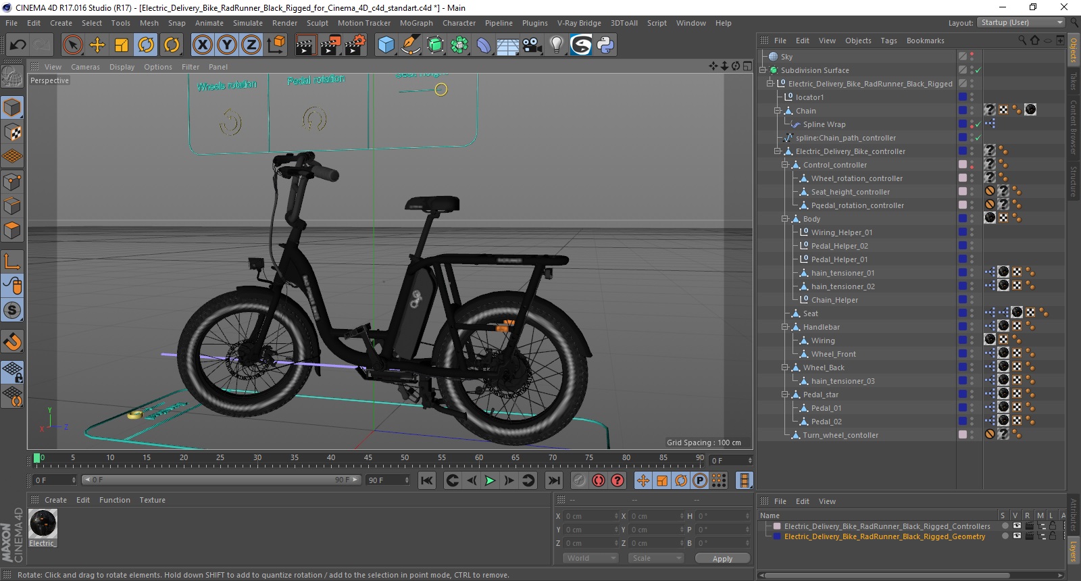Image resolution: width=1081 pixels, height=581 pixels.
Task: Open the Python script icon
Action: pos(605,45)
